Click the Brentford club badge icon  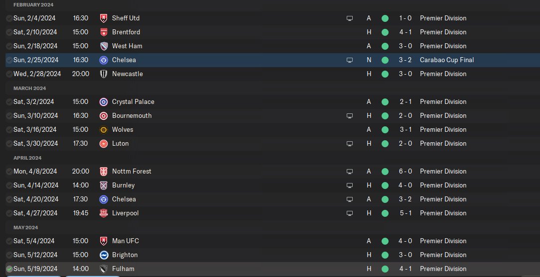(104, 32)
